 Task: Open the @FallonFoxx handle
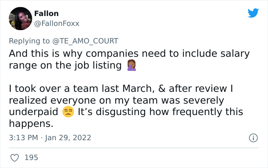(57, 23)
